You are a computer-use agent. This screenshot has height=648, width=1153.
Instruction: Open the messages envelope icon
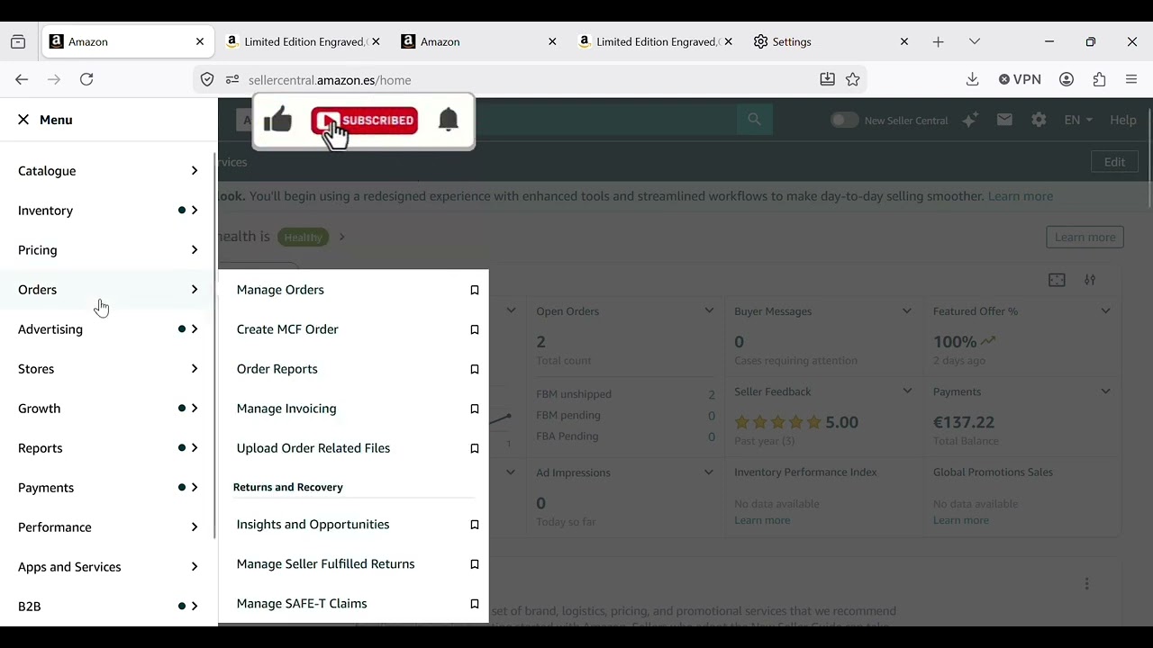tap(1004, 120)
